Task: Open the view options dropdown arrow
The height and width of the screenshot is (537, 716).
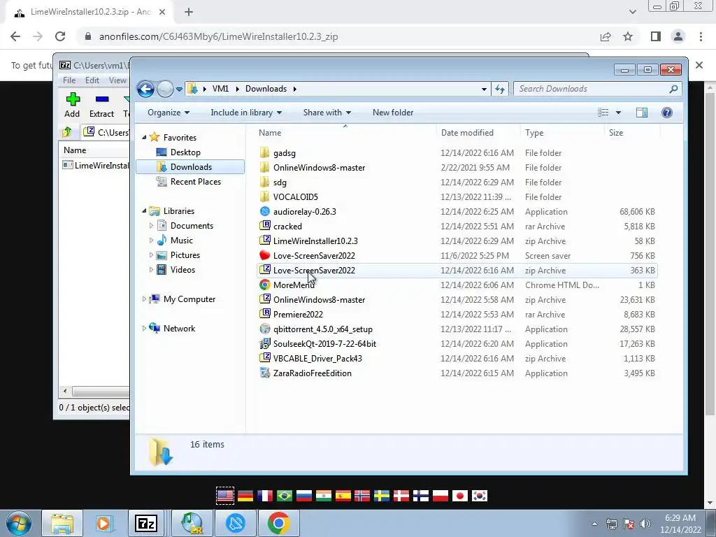Action: coord(618,113)
